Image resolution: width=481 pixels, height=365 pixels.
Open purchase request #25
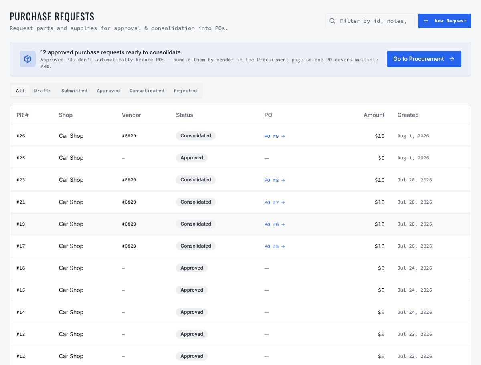click(240, 158)
